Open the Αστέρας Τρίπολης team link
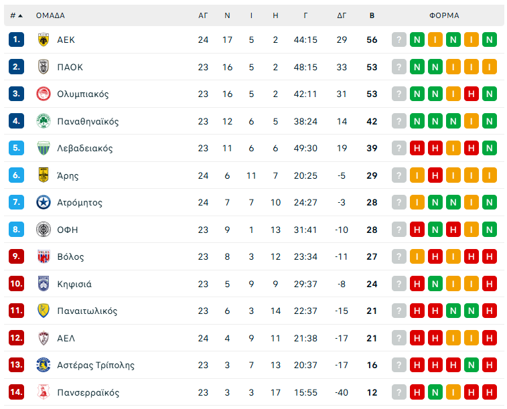 tap(96, 365)
